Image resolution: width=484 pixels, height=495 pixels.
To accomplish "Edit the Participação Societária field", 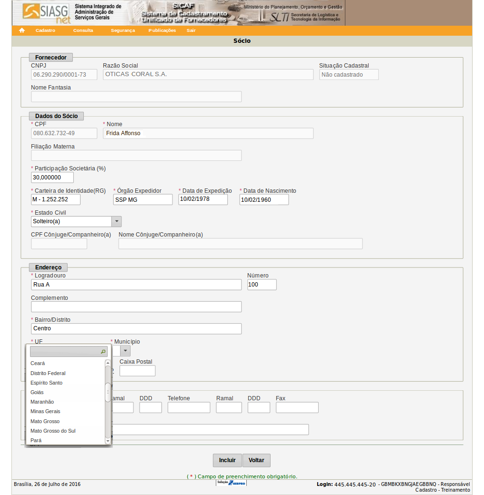I will coord(52,178).
